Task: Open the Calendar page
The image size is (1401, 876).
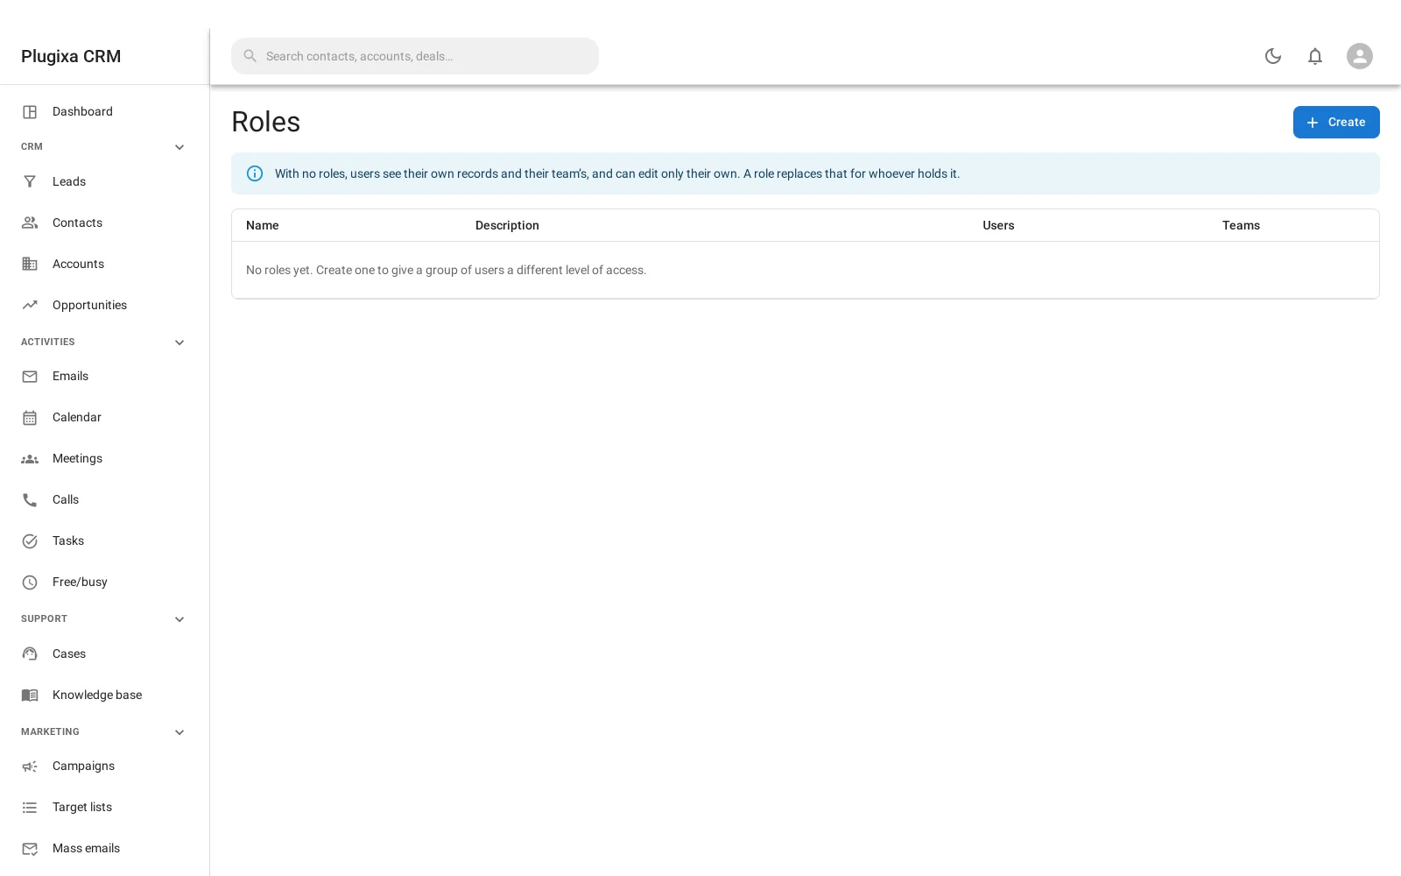Action: point(104,418)
